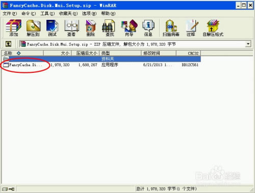Click the status bar total 总计 text
The width and height of the screenshot is (255, 193).
point(166,189)
